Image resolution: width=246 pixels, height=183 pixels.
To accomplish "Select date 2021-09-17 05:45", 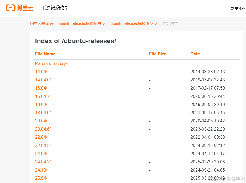I will pyautogui.click(x=208, y=113).
